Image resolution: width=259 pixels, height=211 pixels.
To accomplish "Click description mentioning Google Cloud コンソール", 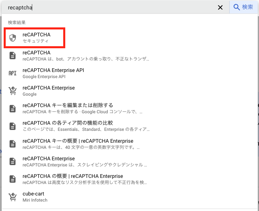I will tap(82, 112).
